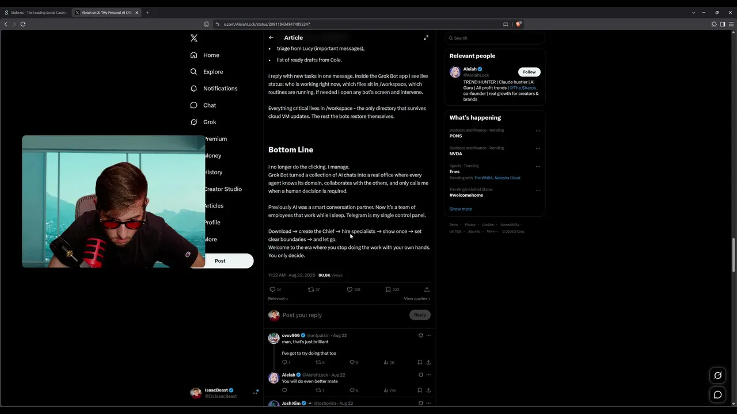737x414 pixels.
Task: Click the X search field
Action: [x=495, y=38]
